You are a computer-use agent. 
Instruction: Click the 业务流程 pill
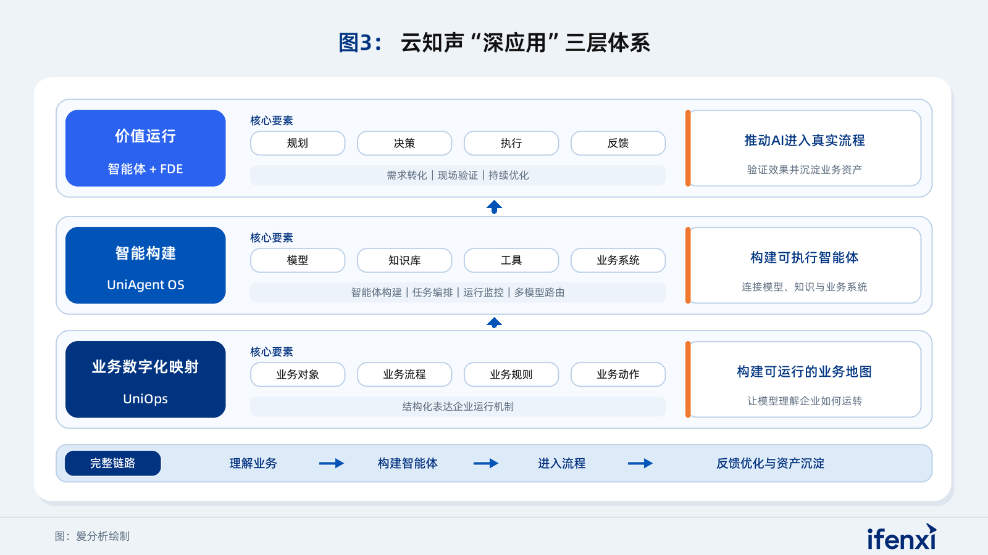point(404,374)
